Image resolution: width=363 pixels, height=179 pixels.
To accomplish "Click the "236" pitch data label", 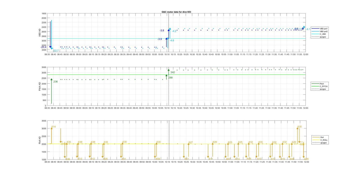I will [x=55, y=82].
